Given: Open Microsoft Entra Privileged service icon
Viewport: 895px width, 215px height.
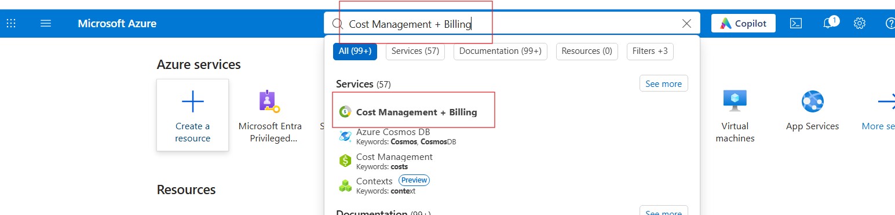Looking at the screenshot, I should 269,101.
